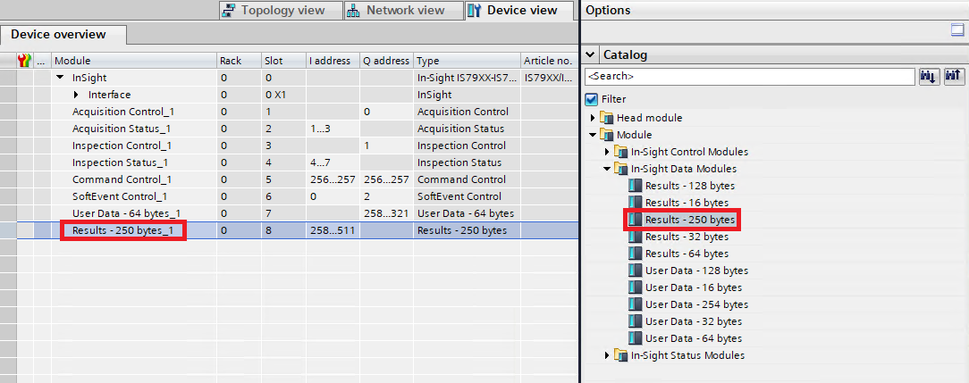
Task: Expand the Interface row in device overview
Action: tap(77, 95)
